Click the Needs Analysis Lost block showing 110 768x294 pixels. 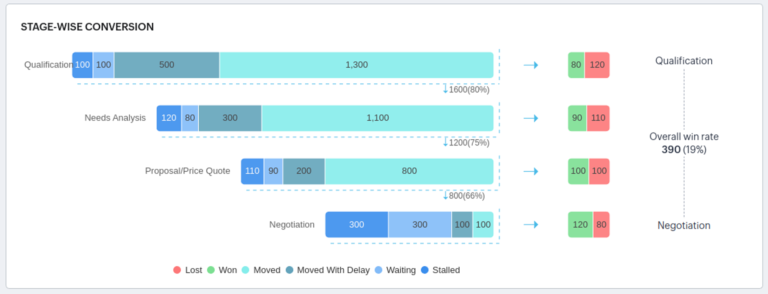[598, 118]
